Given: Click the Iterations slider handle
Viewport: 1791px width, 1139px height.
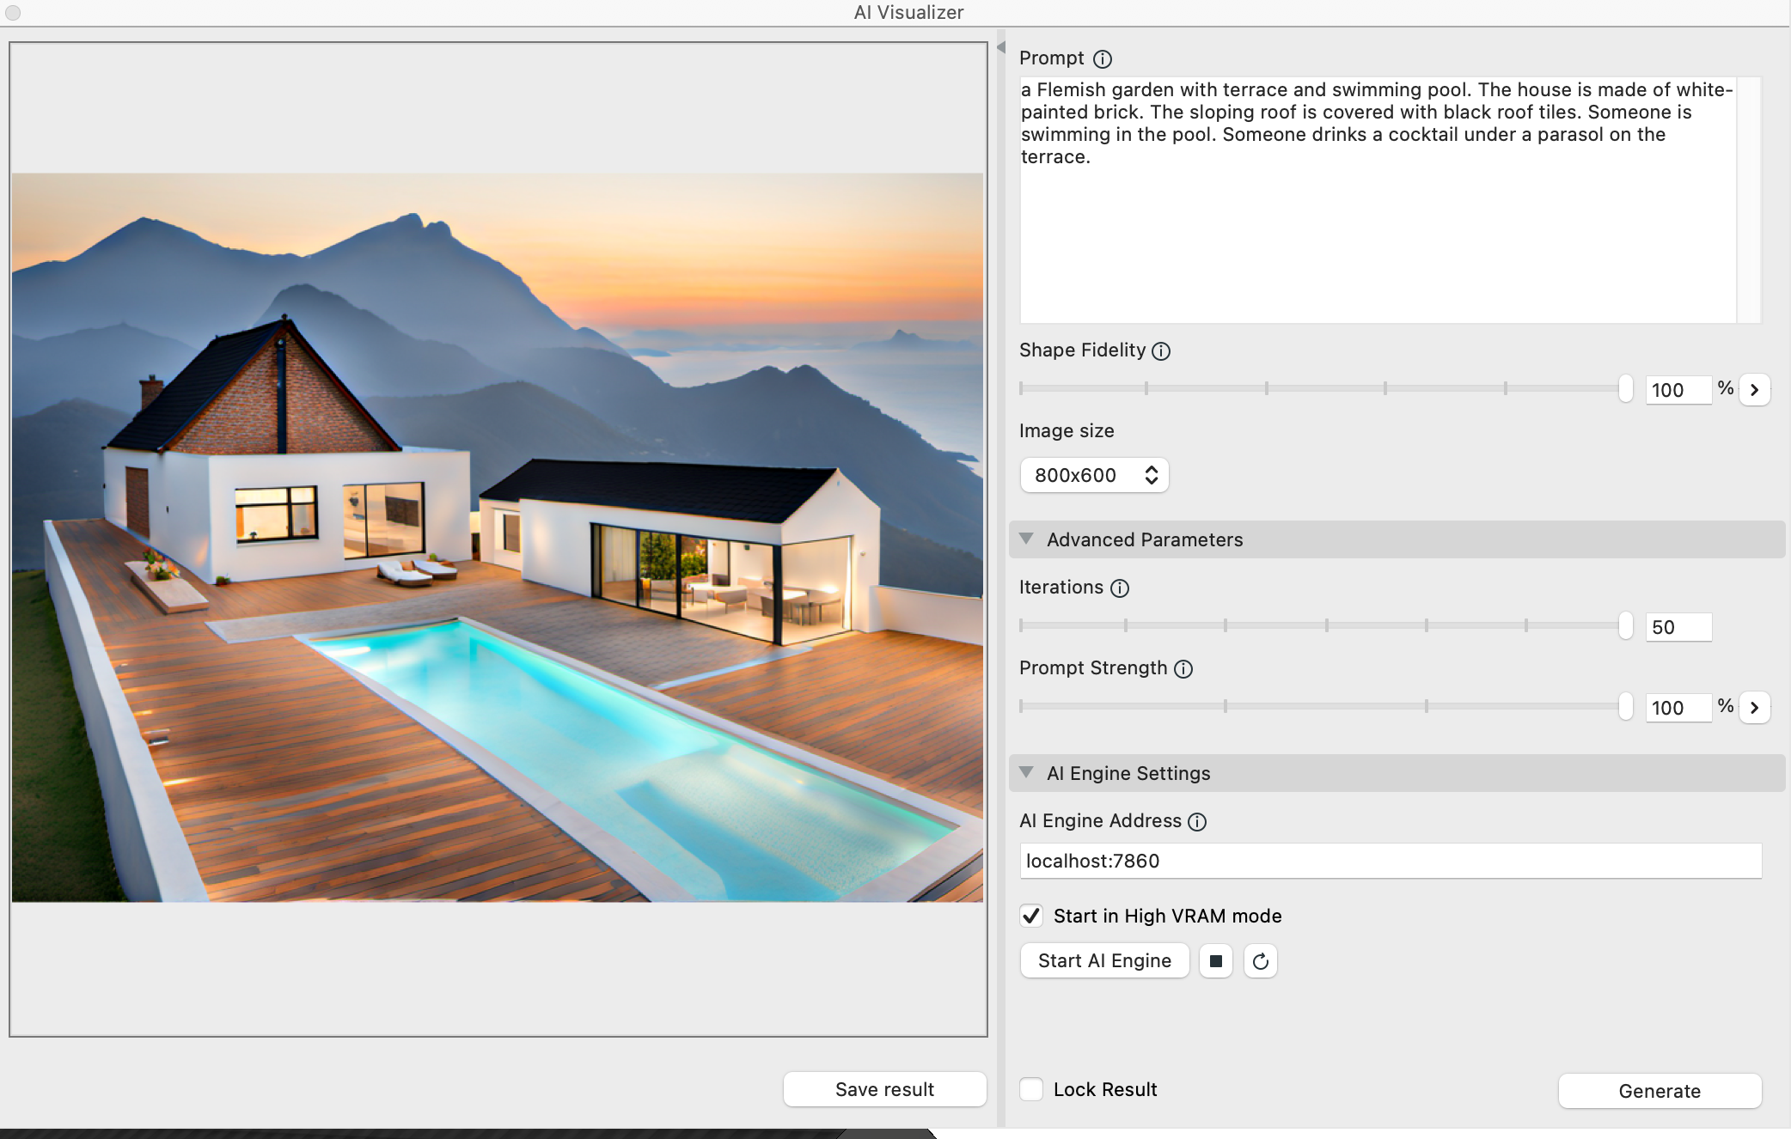Looking at the screenshot, I should [x=1625, y=626].
